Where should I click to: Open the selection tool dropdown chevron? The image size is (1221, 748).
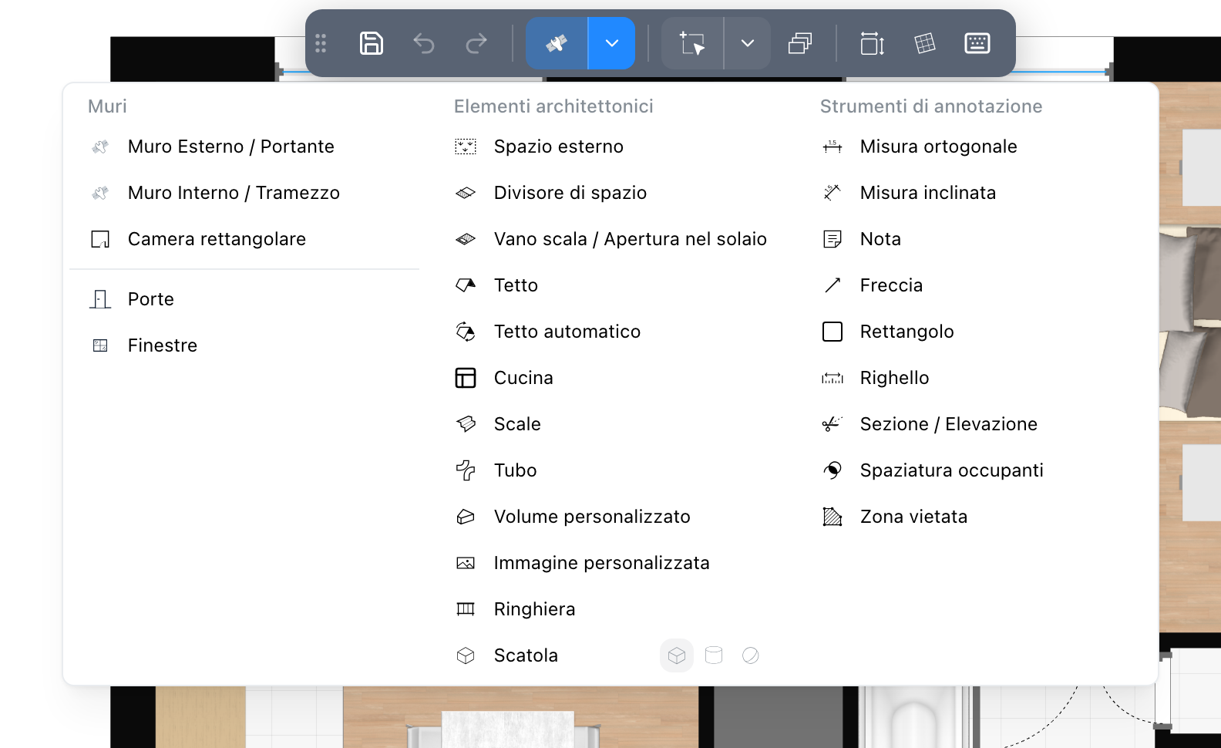(x=748, y=43)
